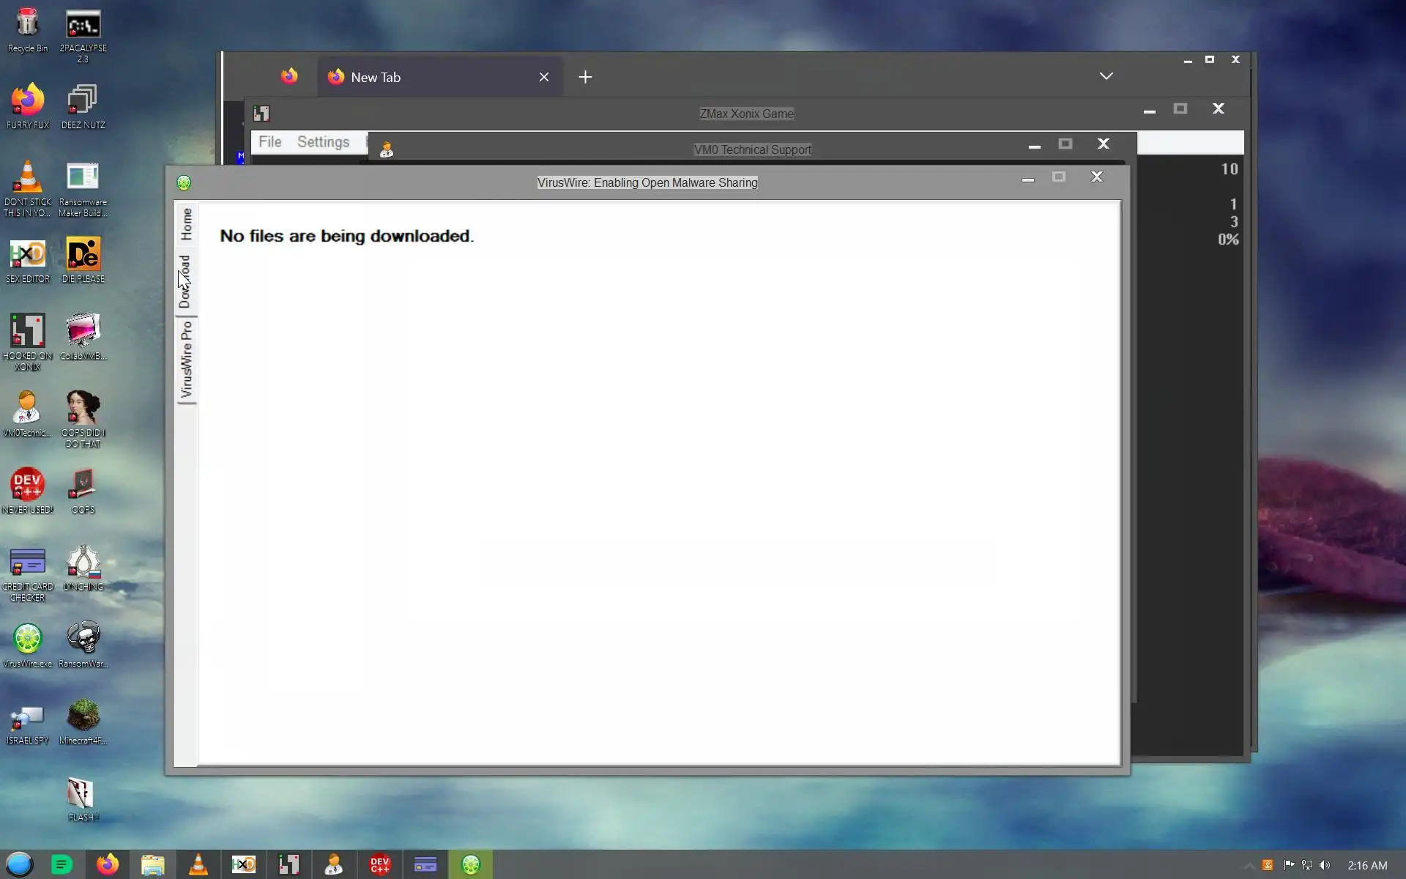The height and width of the screenshot is (879, 1406).
Task: Open the VirusWire Pro side tab
Action: (186, 360)
